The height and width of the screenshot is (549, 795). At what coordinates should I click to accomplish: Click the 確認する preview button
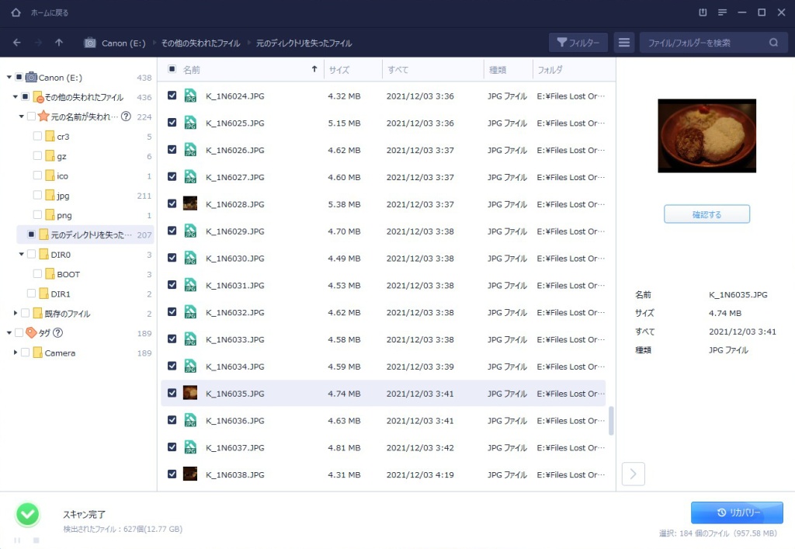(x=706, y=214)
